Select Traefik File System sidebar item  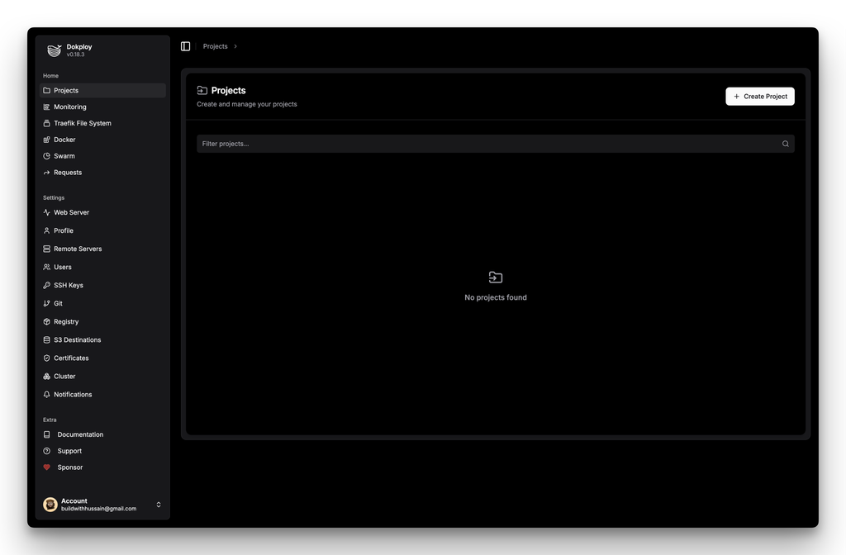[82, 123]
